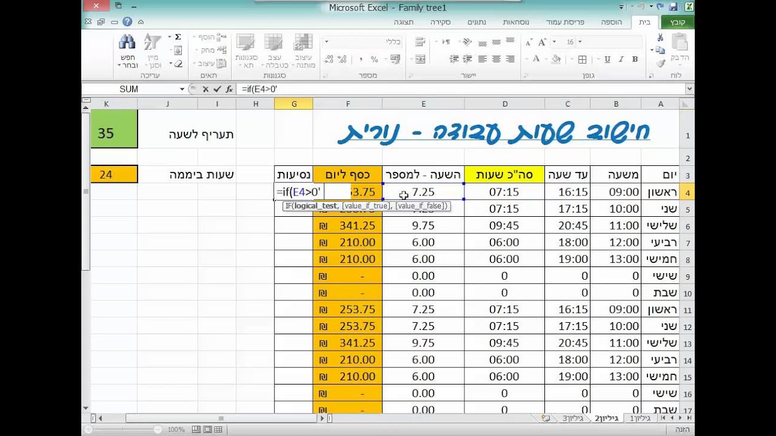Click cell K1 containing 35
The image size is (776, 436).
(114, 128)
